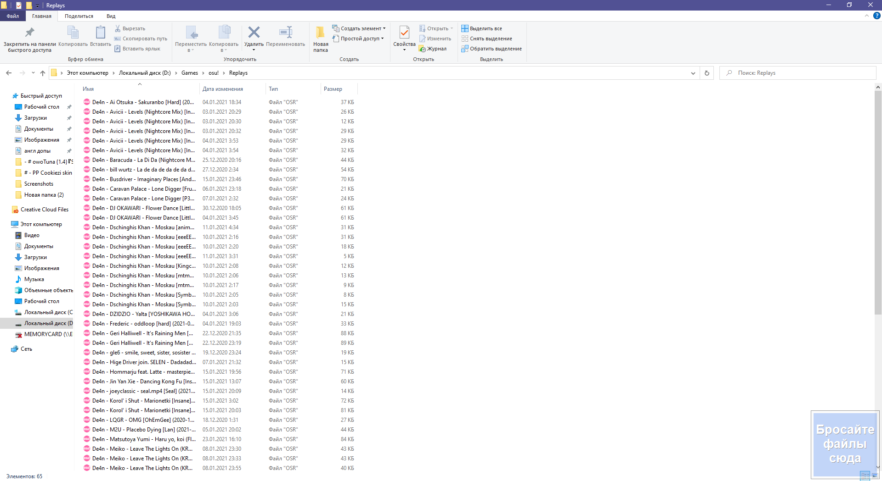This screenshot has height=481, width=882.
Task: Click osu! in the address breadcrumb
Action: coord(214,73)
